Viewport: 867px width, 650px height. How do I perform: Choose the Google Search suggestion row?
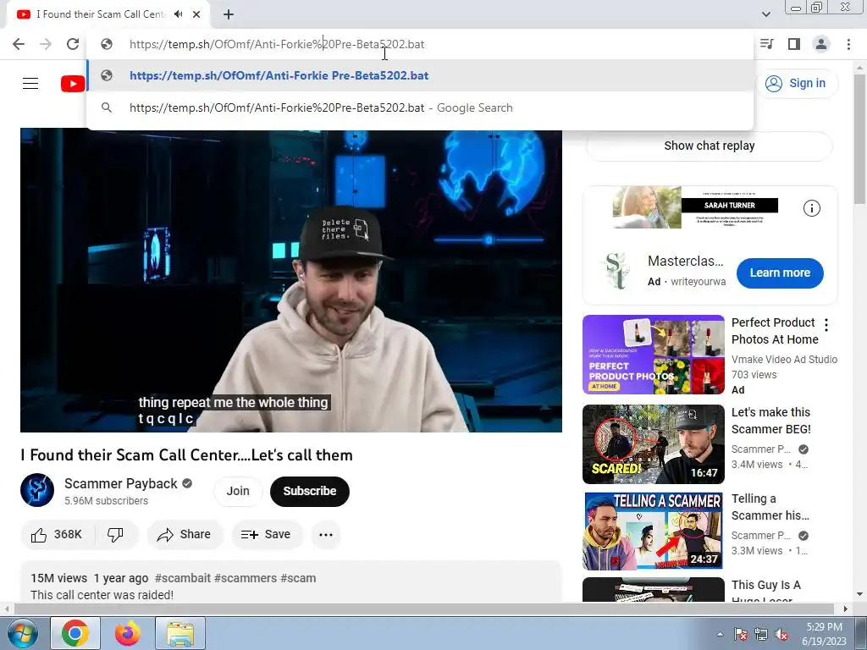pos(420,107)
